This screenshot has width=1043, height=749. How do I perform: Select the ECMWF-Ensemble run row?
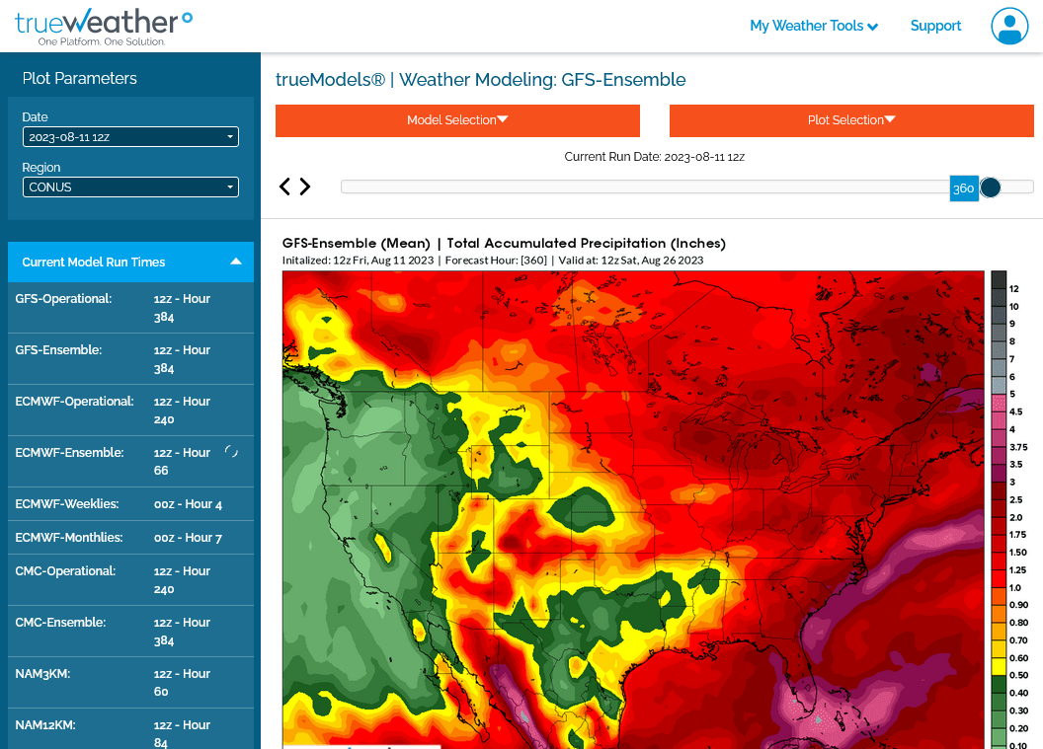pos(130,461)
